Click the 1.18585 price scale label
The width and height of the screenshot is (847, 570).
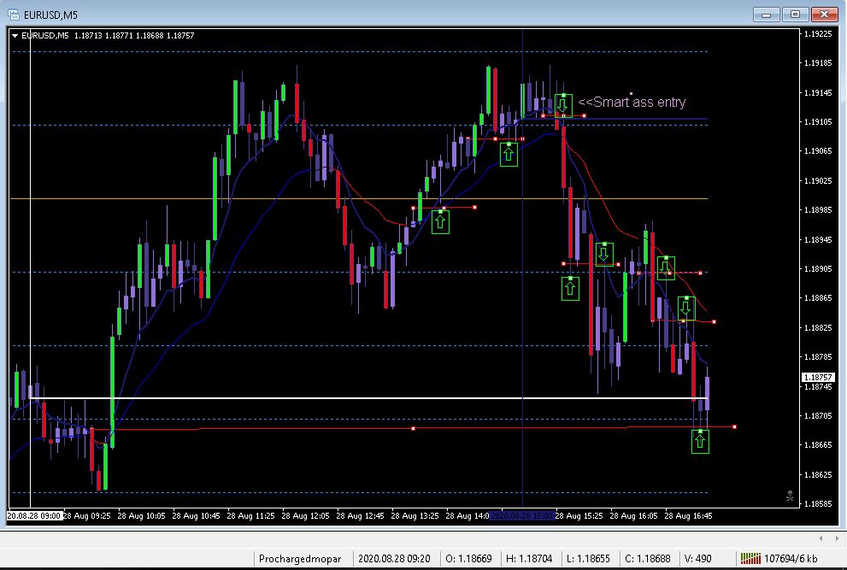click(x=817, y=503)
